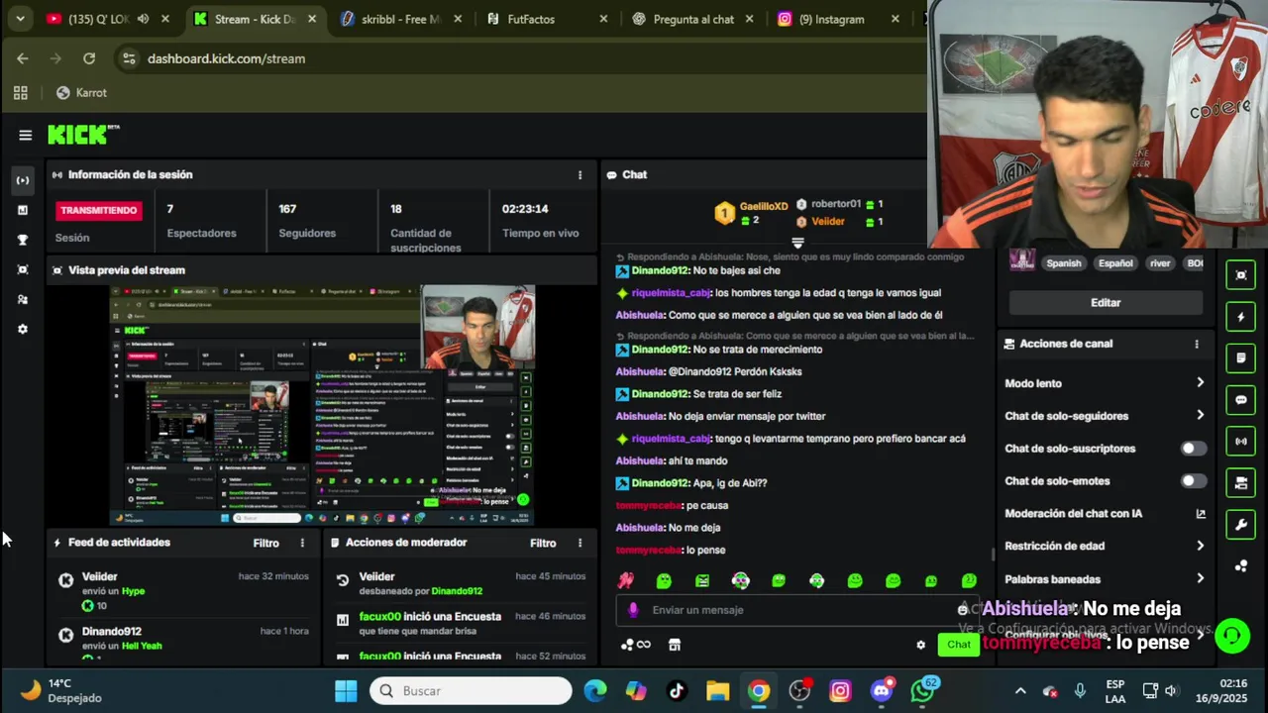Click green headset support bubble
This screenshot has height=713, width=1268.
(x=1232, y=636)
